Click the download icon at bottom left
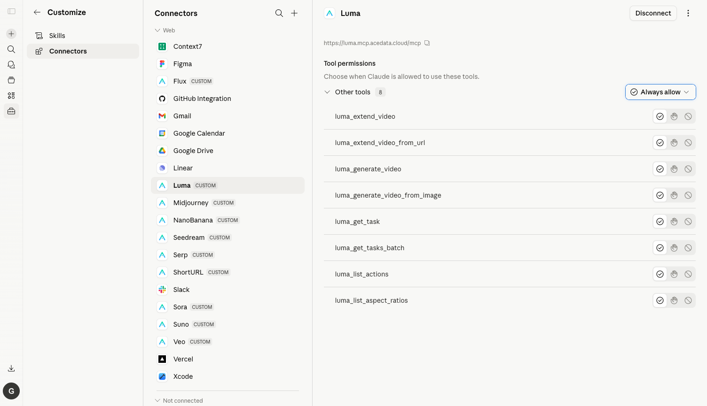 pyautogui.click(x=11, y=368)
